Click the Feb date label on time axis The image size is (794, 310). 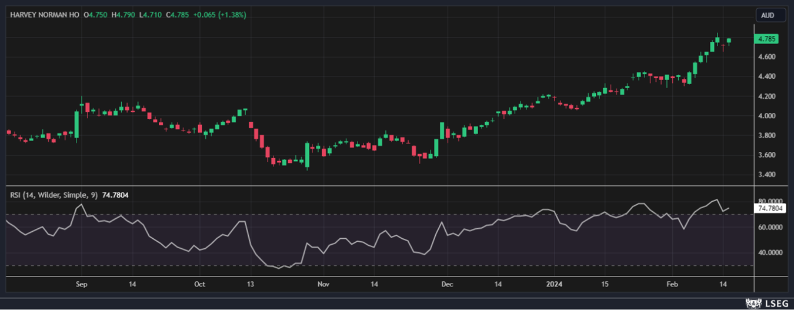click(x=672, y=284)
